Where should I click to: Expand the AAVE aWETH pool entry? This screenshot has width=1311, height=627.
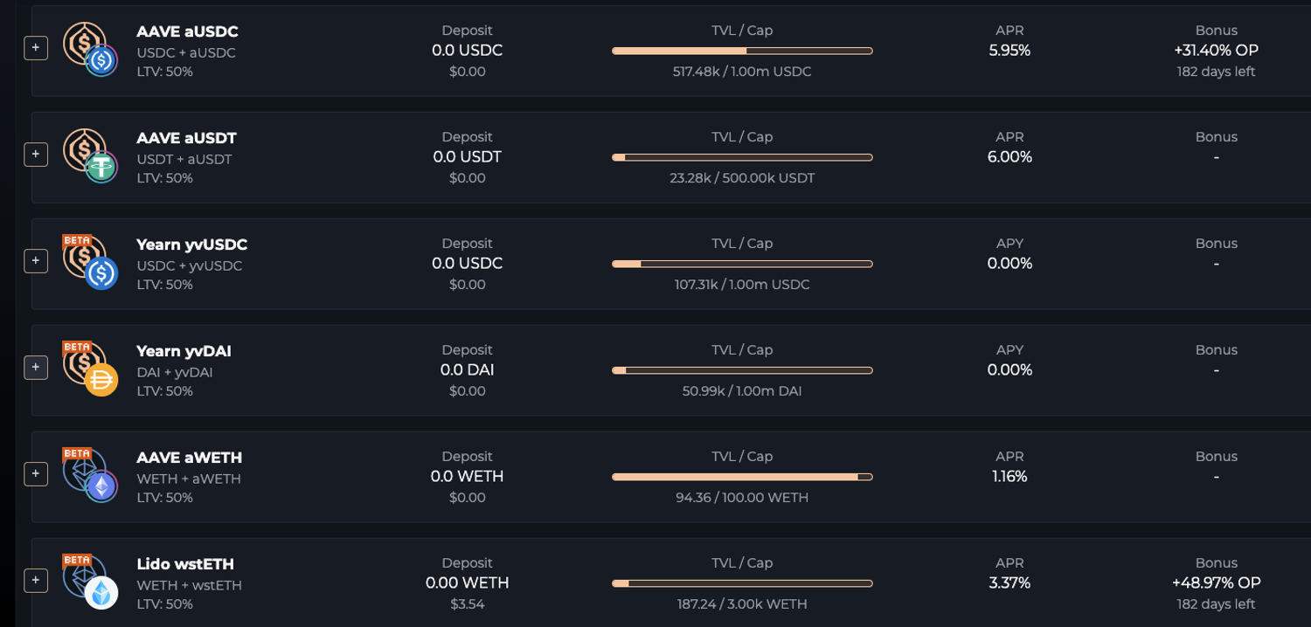click(36, 473)
